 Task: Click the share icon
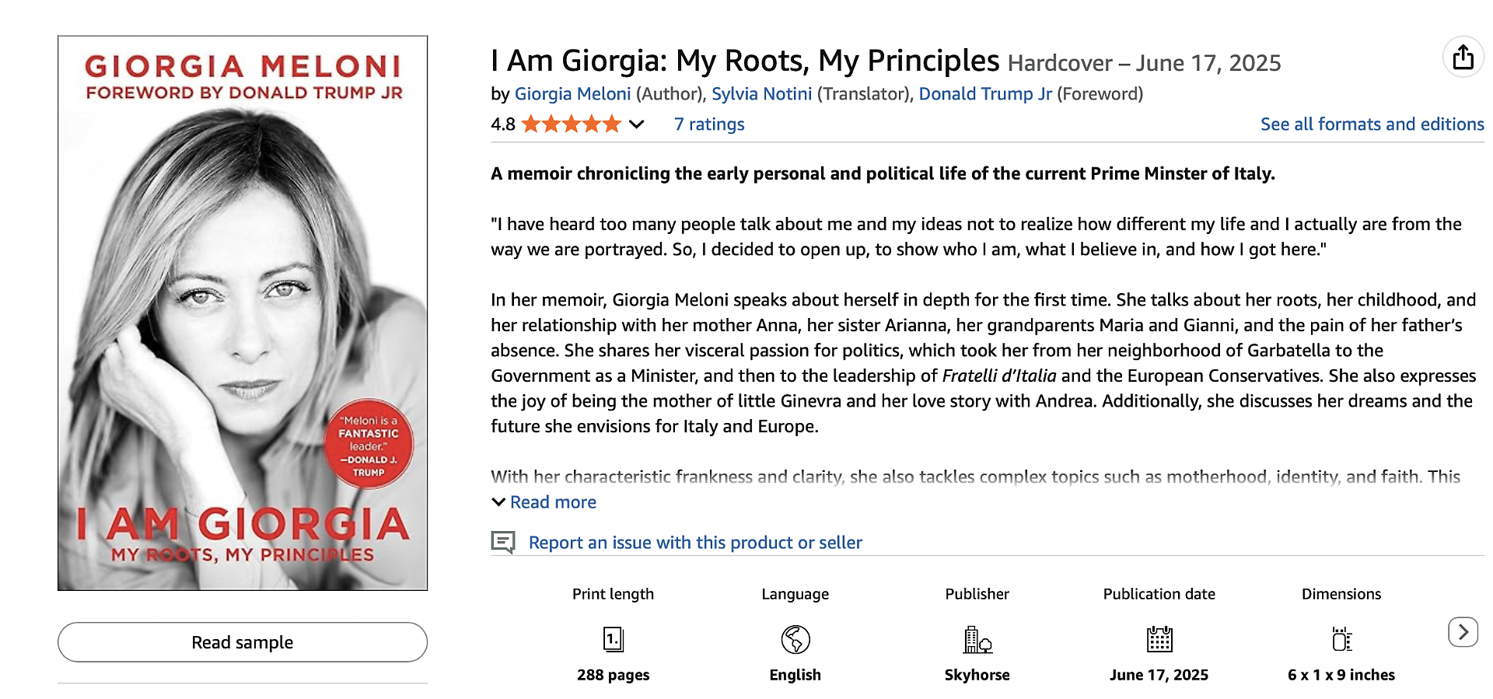click(1463, 58)
